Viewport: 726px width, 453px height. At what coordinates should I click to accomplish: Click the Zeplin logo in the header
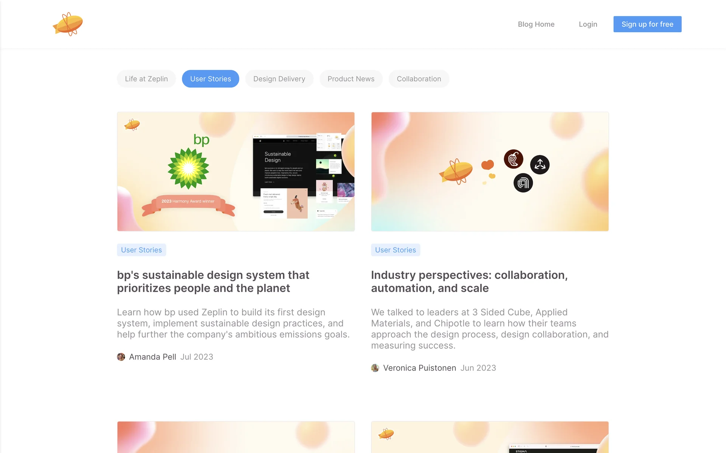click(x=68, y=24)
